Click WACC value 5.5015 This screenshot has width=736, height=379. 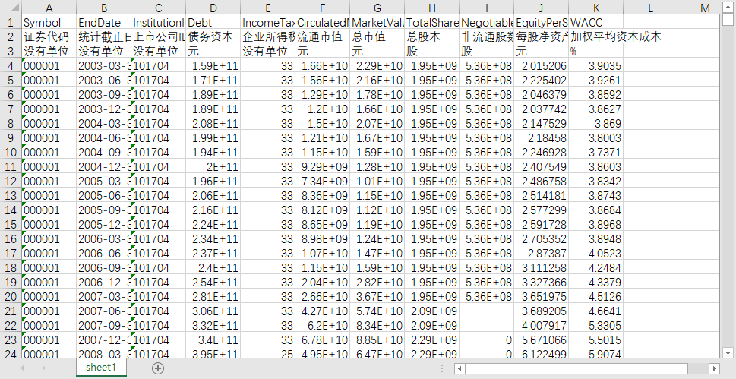596,340
